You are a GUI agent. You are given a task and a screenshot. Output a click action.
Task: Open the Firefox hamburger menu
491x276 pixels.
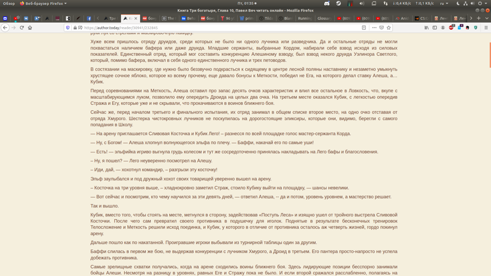pos(486,28)
